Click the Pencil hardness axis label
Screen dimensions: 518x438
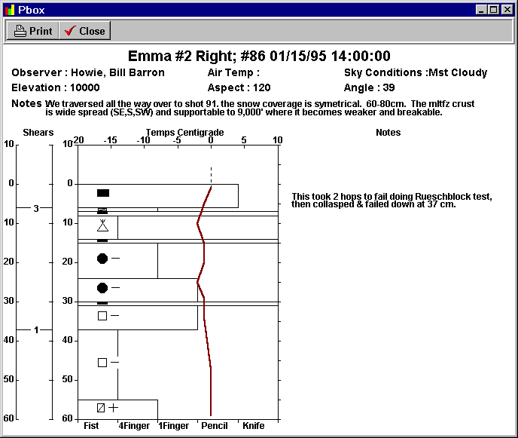(x=215, y=426)
